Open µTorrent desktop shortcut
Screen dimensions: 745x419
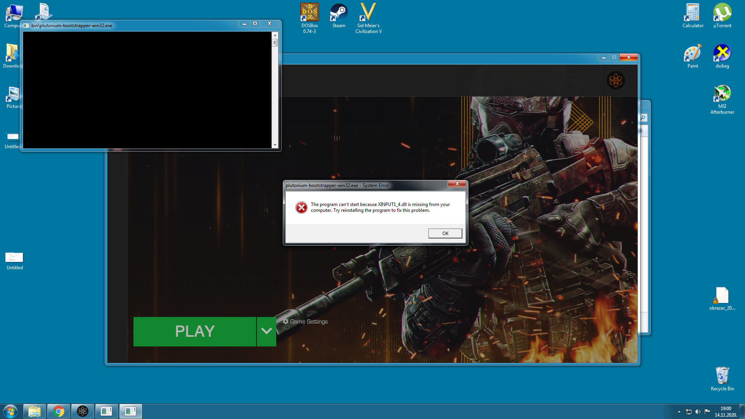pos(722,16)
